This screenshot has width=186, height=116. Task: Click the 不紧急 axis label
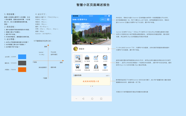click(35, 62)
